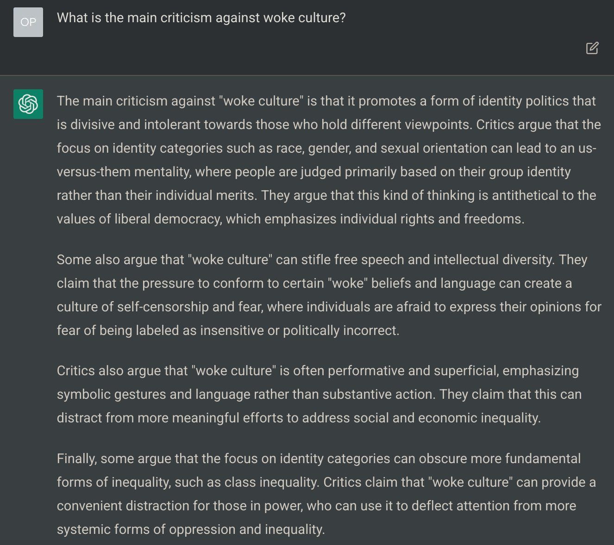
Task: Click the paragraph beginning "Critics also argue"
Action: tap(319, 394)
